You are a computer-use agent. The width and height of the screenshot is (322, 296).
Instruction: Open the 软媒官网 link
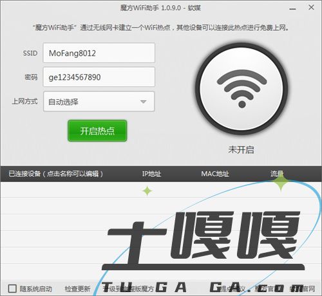pyautogui.click(x=302, y=289)
